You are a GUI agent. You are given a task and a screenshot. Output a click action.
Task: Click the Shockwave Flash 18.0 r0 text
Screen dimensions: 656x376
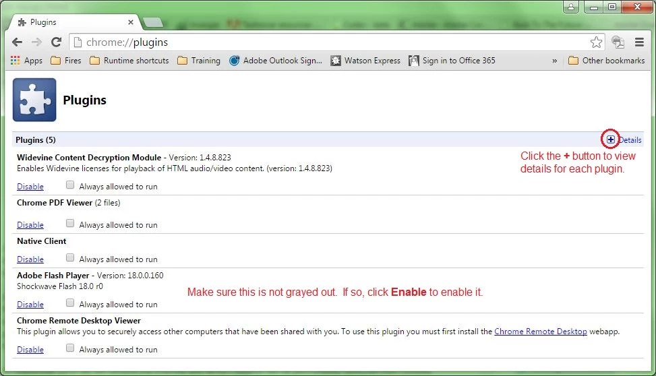[60, 286]
